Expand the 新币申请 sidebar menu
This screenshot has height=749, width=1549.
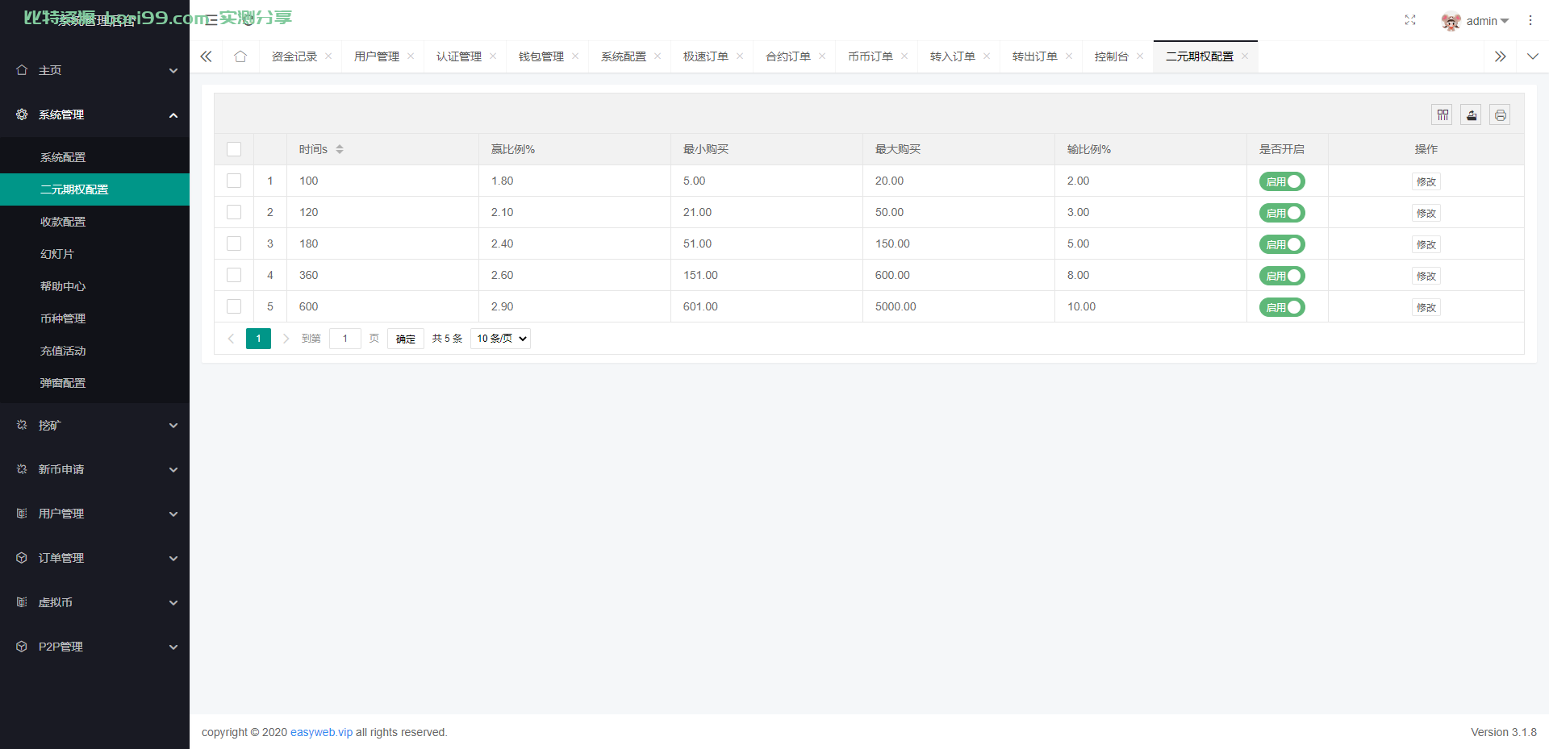94,469
